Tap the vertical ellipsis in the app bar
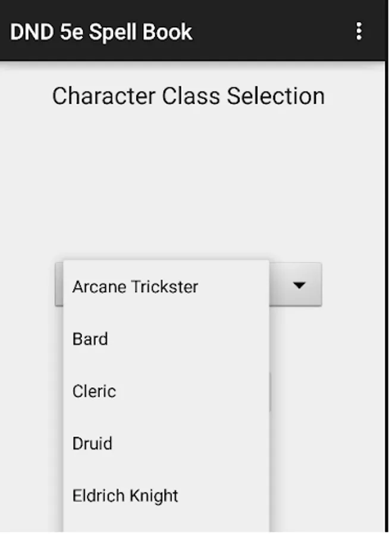The image size is (389, 536). tap(358, 31)
